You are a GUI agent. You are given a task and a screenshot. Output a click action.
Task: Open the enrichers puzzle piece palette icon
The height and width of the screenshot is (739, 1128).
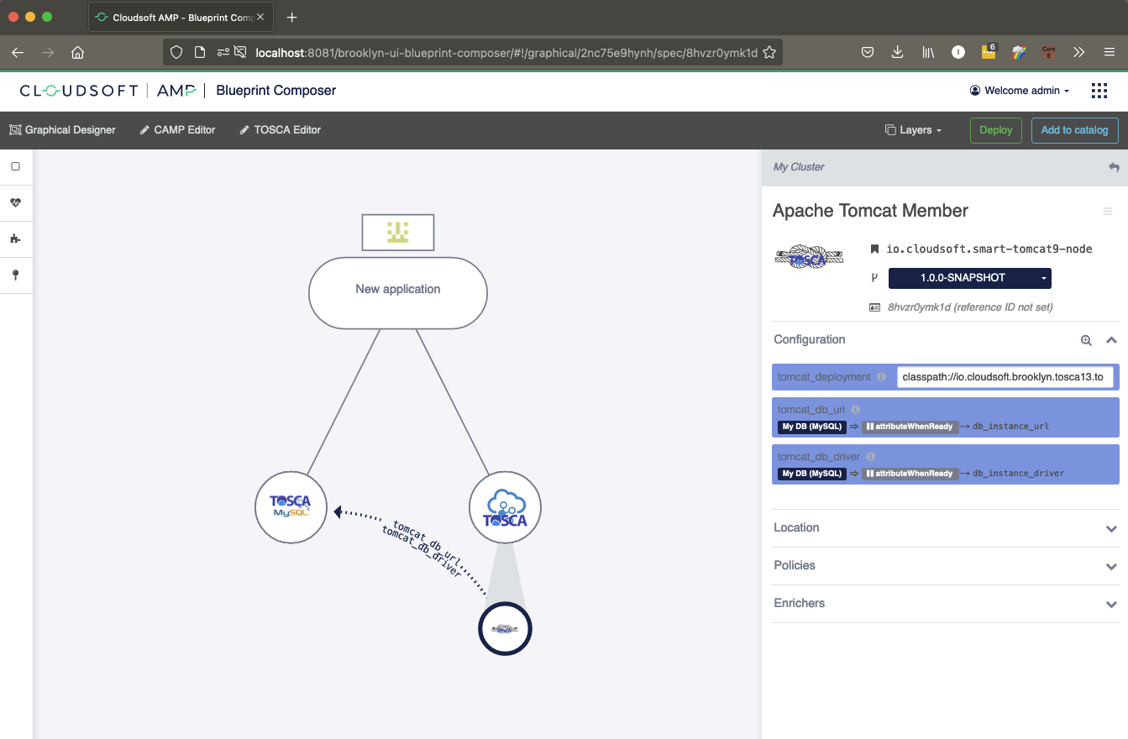(15, 238)
